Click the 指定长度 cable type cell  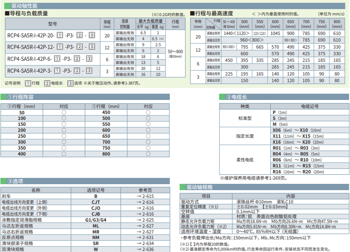(245, 136)
